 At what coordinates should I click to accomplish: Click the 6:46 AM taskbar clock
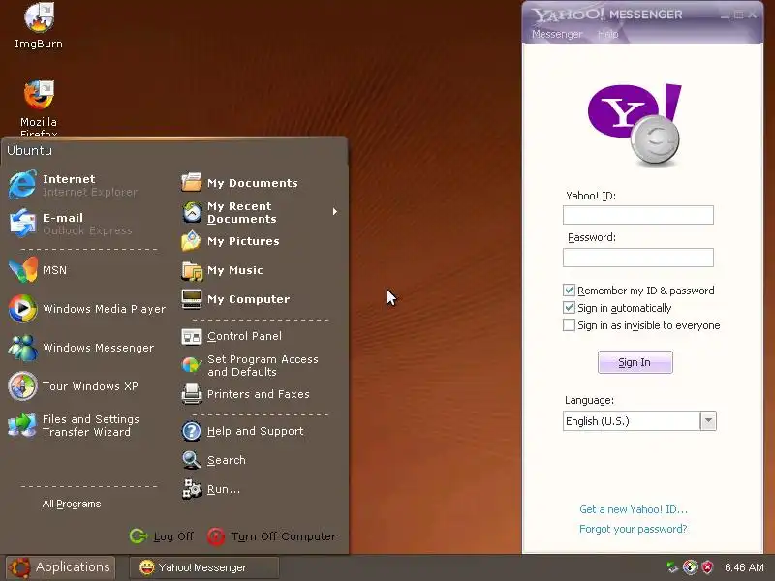pos(744,567)
